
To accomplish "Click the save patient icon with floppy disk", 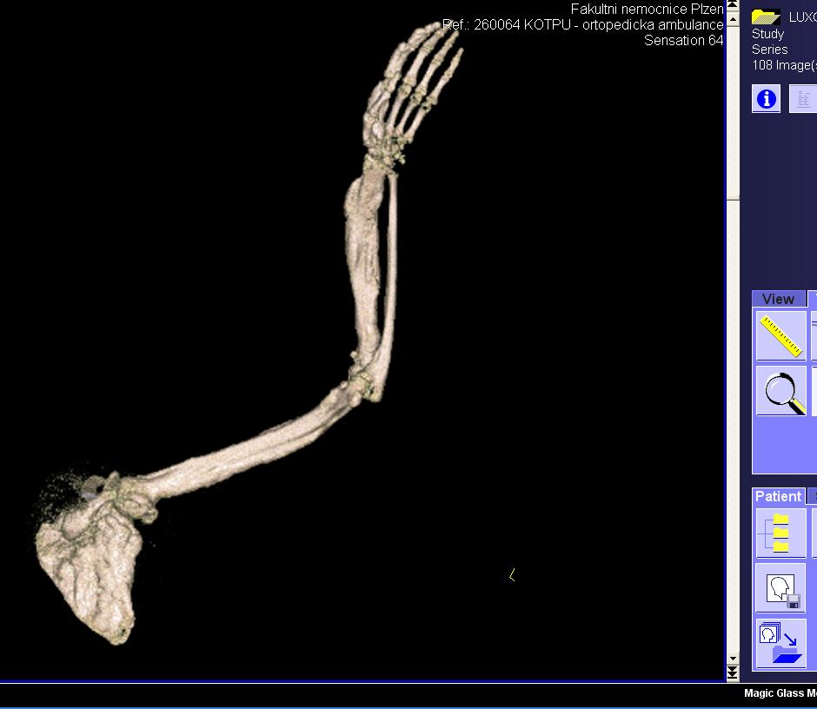I will coord(780,588).
